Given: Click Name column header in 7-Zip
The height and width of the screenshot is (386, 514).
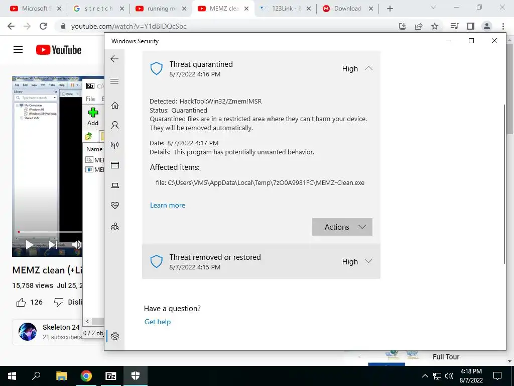Looking at the screenshot, I should (94, 149).
